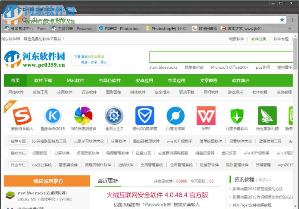Click the address bar showing www.pc0359.cn
The height and width of the screenshot is (209, 299).
pyautogui.click(x=158, y=20)
